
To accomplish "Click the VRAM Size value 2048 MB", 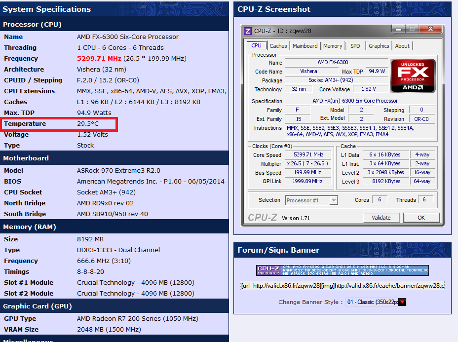I will [x=109, y=330].
